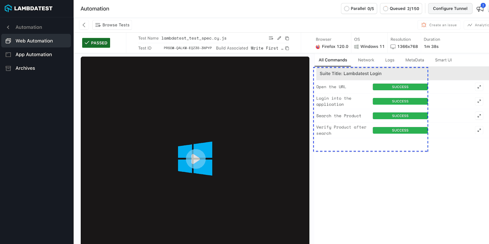Viewport: 489px width, 244px height.
Task: Copy the Test ID and build info
Action: click(287, 48)
